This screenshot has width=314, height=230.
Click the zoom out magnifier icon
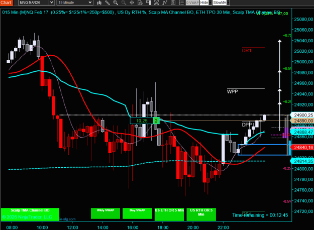[x=124, y=3]
